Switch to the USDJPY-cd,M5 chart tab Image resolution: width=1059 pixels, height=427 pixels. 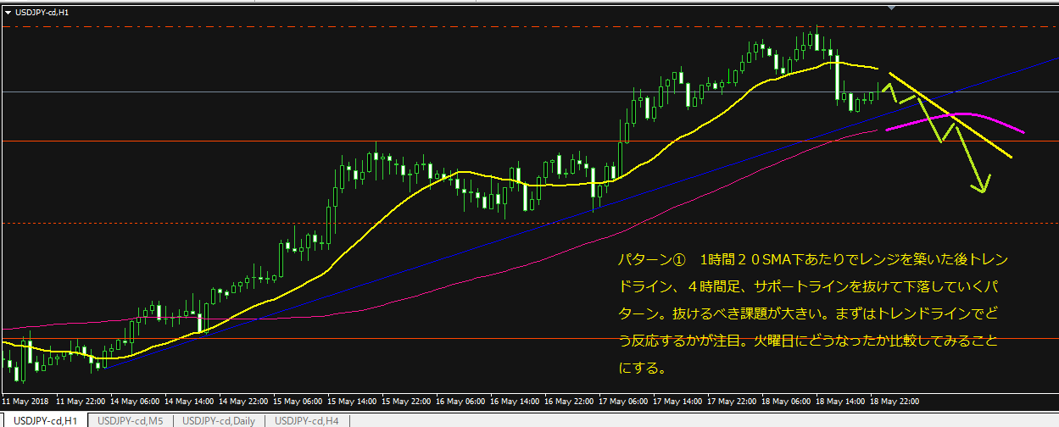coord(131,420)
